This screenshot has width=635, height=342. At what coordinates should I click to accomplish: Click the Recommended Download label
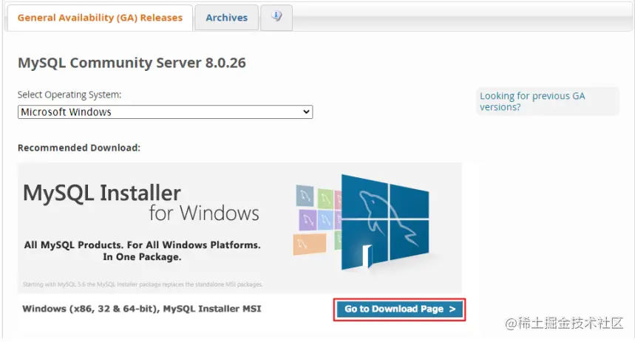click(79, 148)
